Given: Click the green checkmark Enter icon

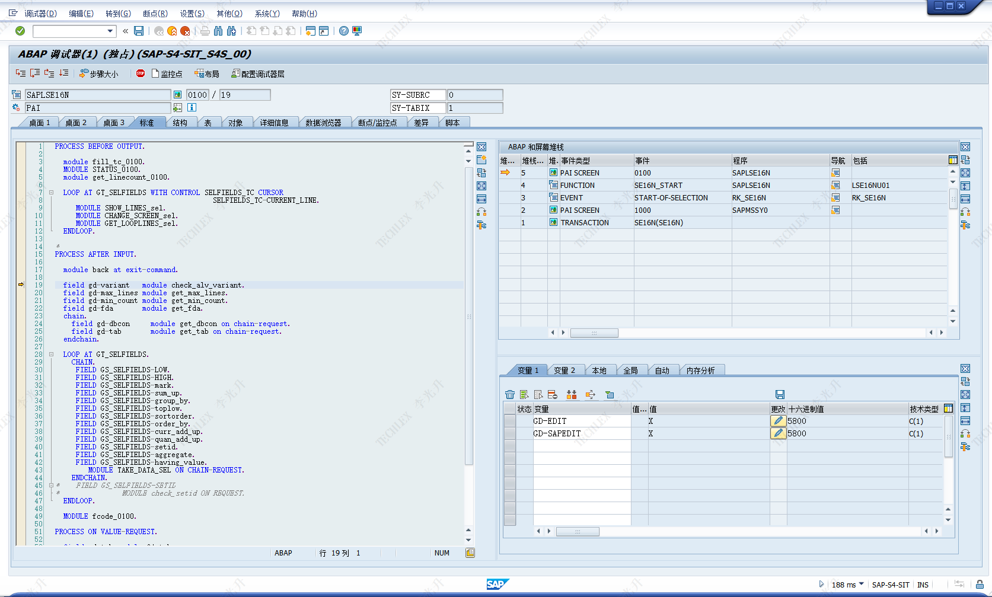Looking at the screenshot, I should (x=20, y=31).
